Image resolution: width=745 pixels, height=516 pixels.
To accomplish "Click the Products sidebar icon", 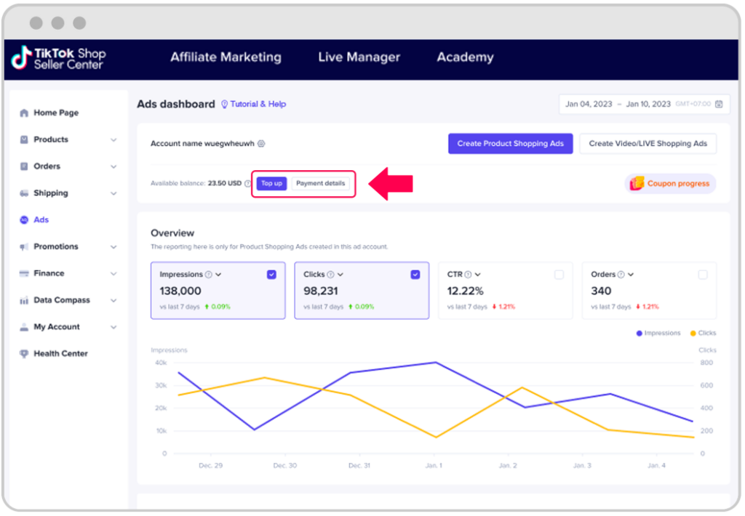I will (24, 140).
